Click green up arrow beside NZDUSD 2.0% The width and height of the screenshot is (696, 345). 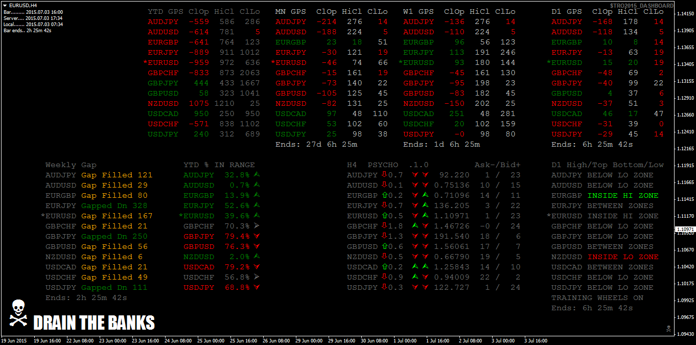[257, 257]
